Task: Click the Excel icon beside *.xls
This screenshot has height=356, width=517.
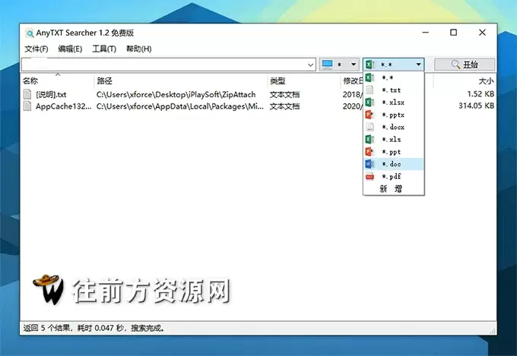Action: (370, 140)
